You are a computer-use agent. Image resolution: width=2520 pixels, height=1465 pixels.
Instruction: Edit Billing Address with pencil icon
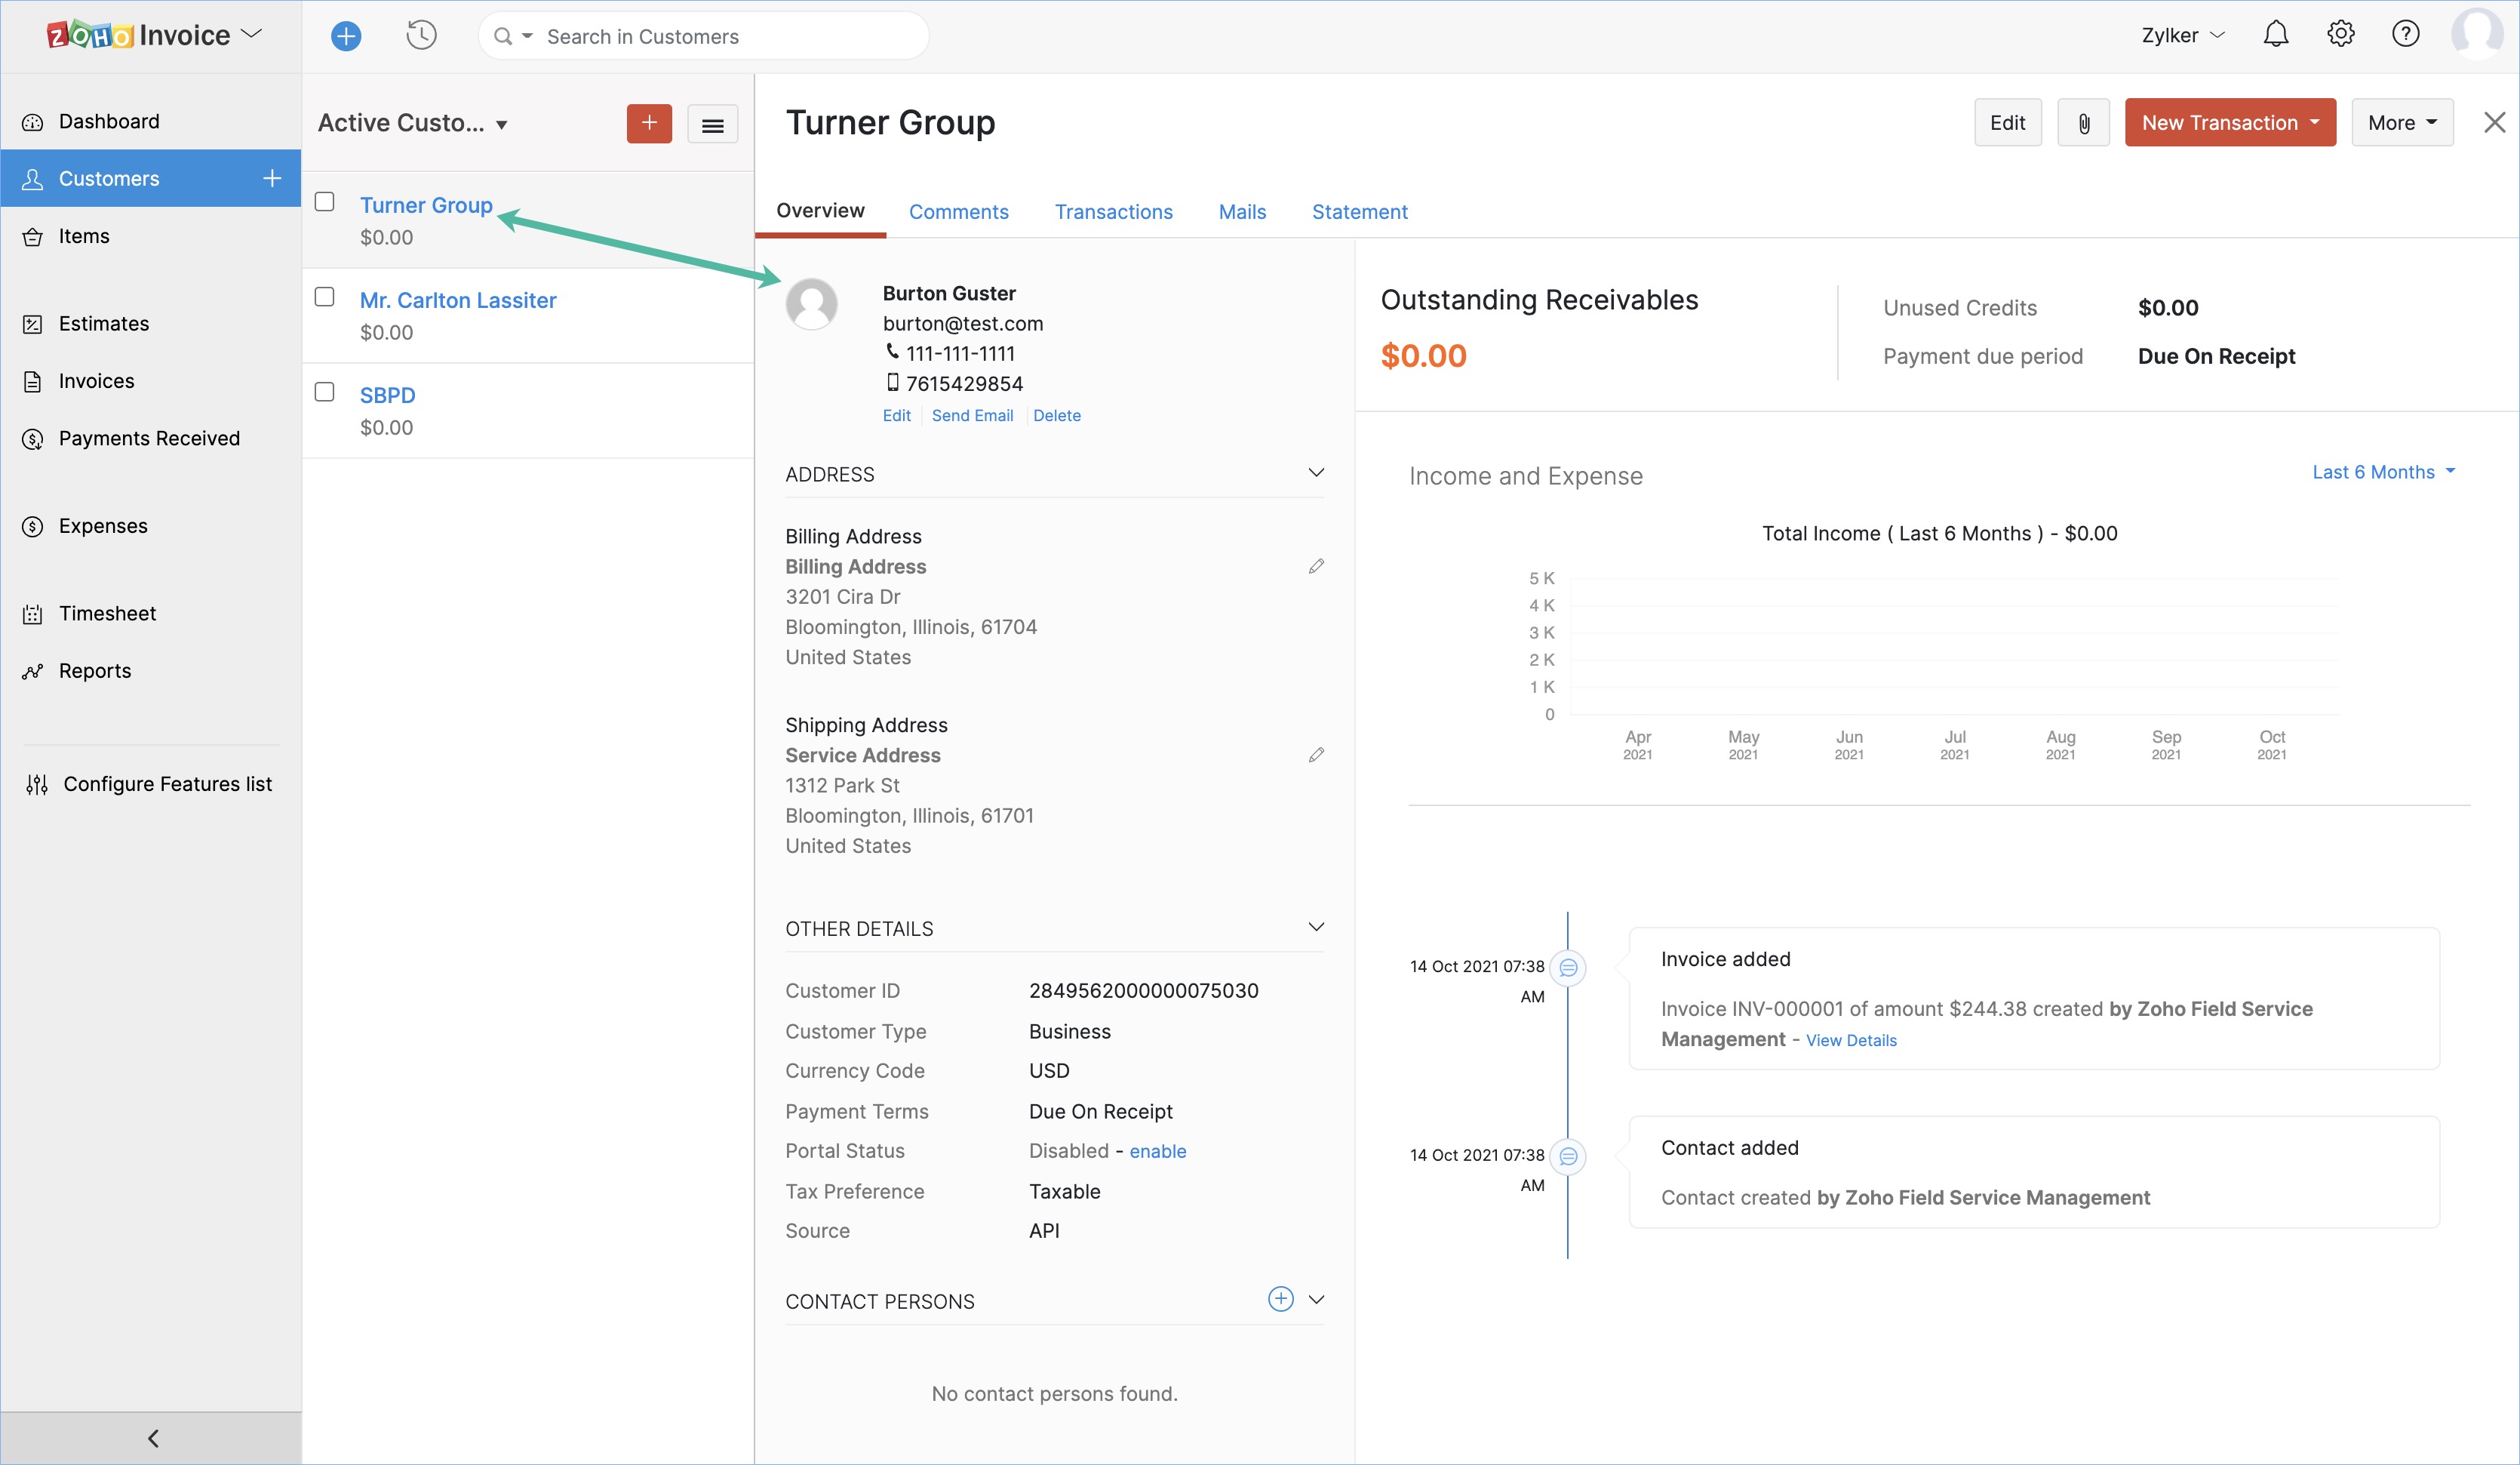[x=1316, y=566]
